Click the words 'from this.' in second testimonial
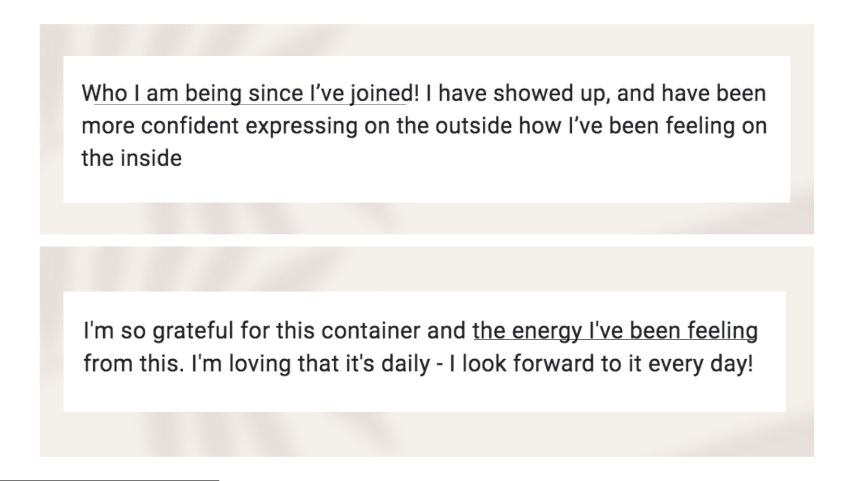This screenshot has width=854, height=481. pos(134,363)
